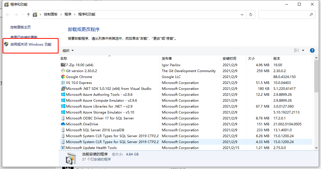Open 启用或关闭 Windows 功能 link
The image size is (321, 169).
31,45
